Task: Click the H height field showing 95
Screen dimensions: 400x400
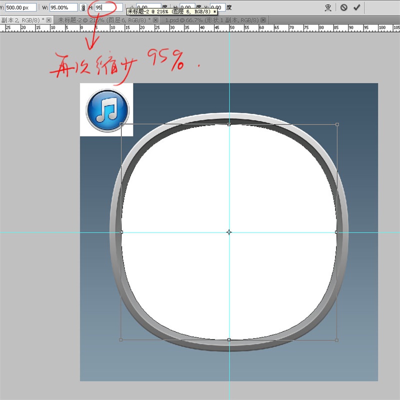Action: [108, 7]
